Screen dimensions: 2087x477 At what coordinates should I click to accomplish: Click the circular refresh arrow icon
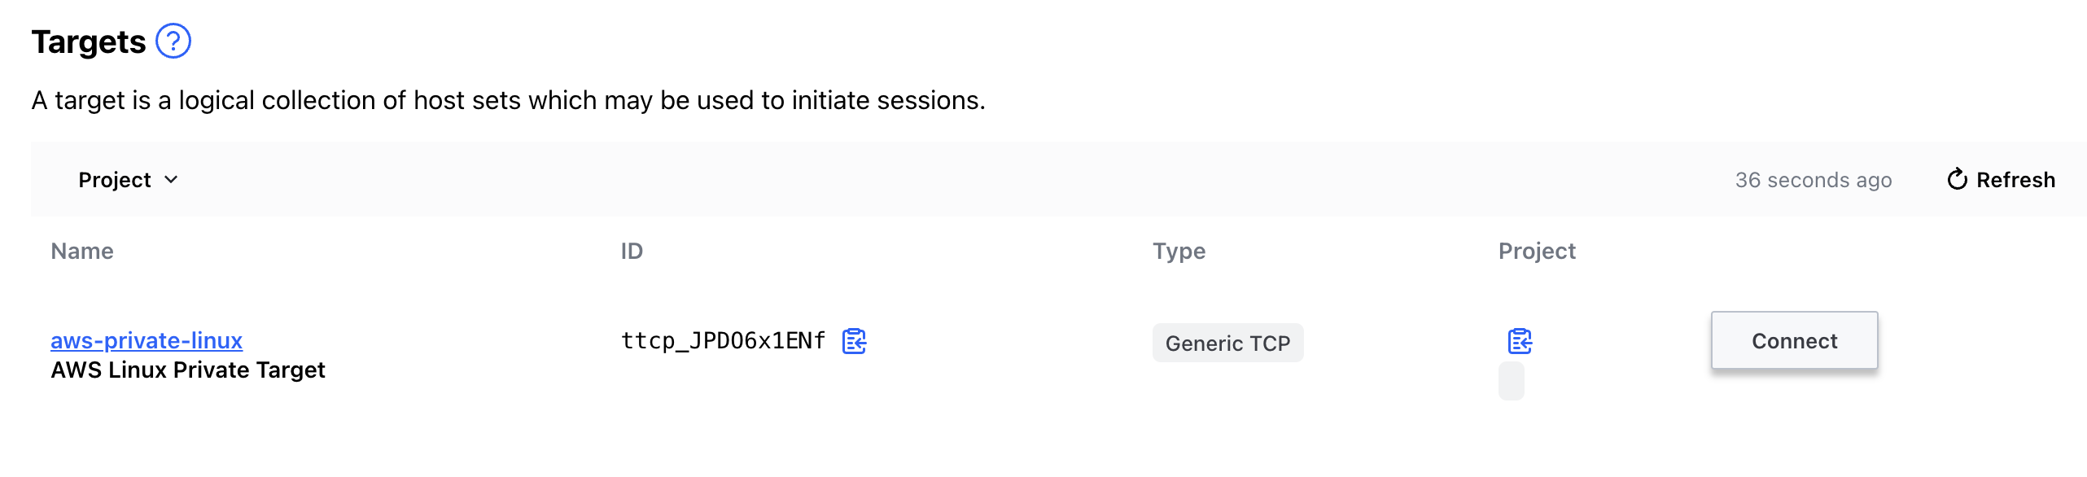[1957, 179]
